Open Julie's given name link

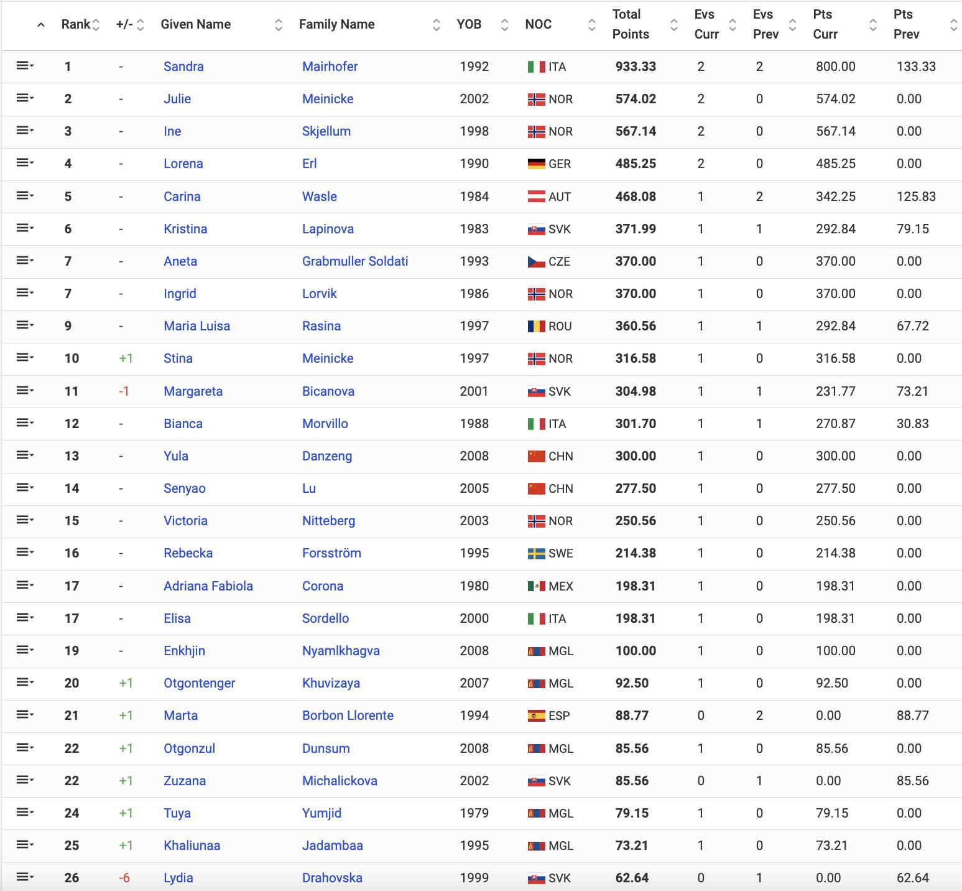[x=177, y=99]
